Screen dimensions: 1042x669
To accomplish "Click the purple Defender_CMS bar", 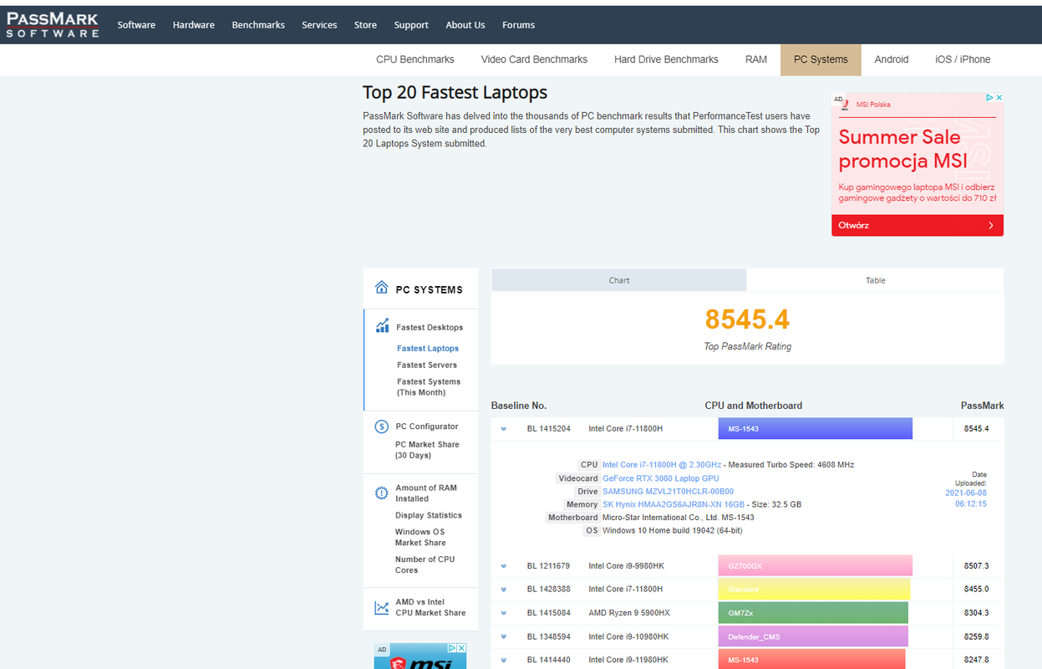I will [813, 637].
